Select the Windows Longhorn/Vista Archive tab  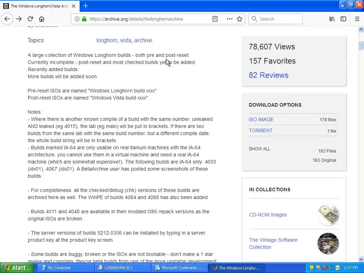coord(40,6)
